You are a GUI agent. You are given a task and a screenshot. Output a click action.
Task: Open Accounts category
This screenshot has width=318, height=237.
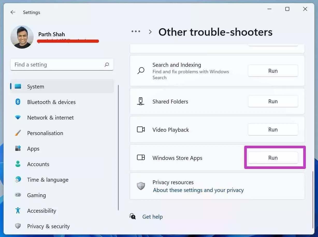click(62, 164)
